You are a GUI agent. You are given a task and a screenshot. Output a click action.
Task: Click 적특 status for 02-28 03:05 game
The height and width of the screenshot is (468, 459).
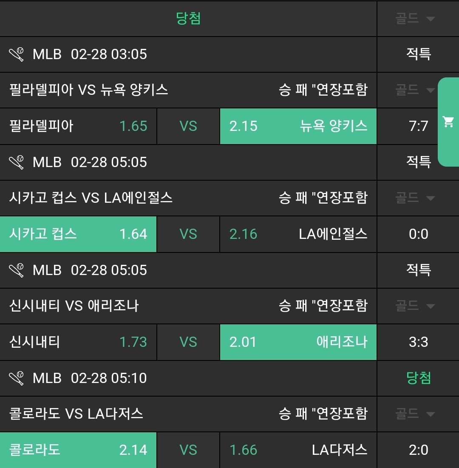click(418, 54)
